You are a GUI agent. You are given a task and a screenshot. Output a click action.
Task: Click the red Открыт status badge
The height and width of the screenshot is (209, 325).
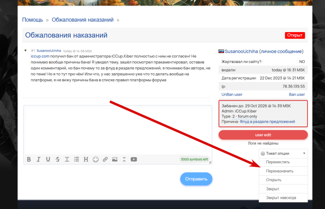click(295, 35)
